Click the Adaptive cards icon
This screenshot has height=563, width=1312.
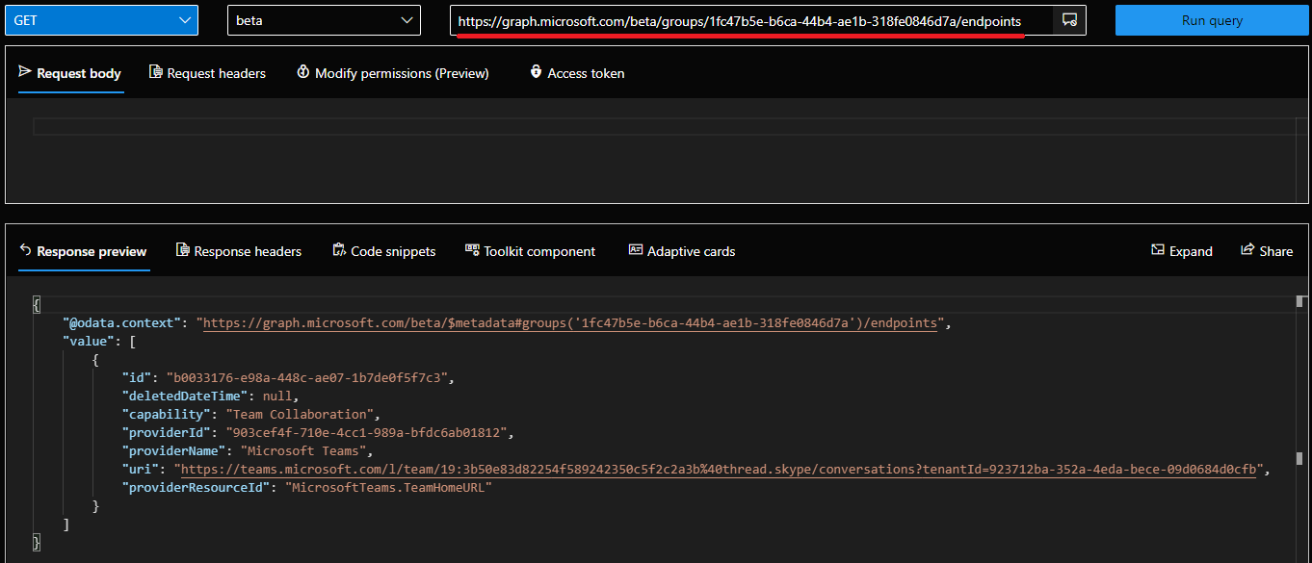636,250
